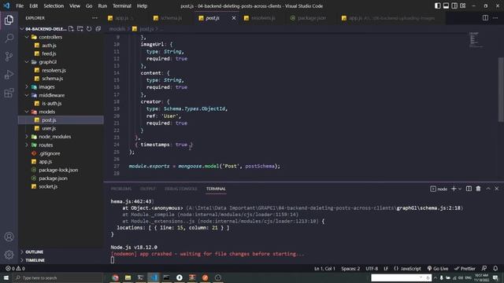Toggle secondary sidebar layout icon
The width and height of the screenshot is (504, 283).
(x=454, y=6)
